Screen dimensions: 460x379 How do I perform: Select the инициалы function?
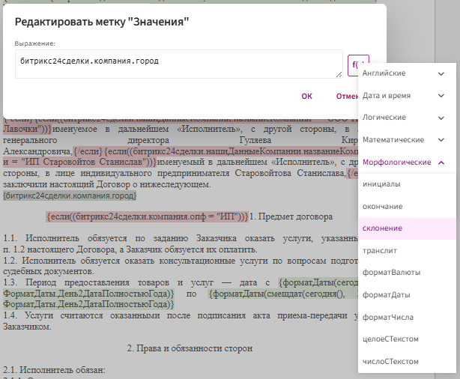381,184
